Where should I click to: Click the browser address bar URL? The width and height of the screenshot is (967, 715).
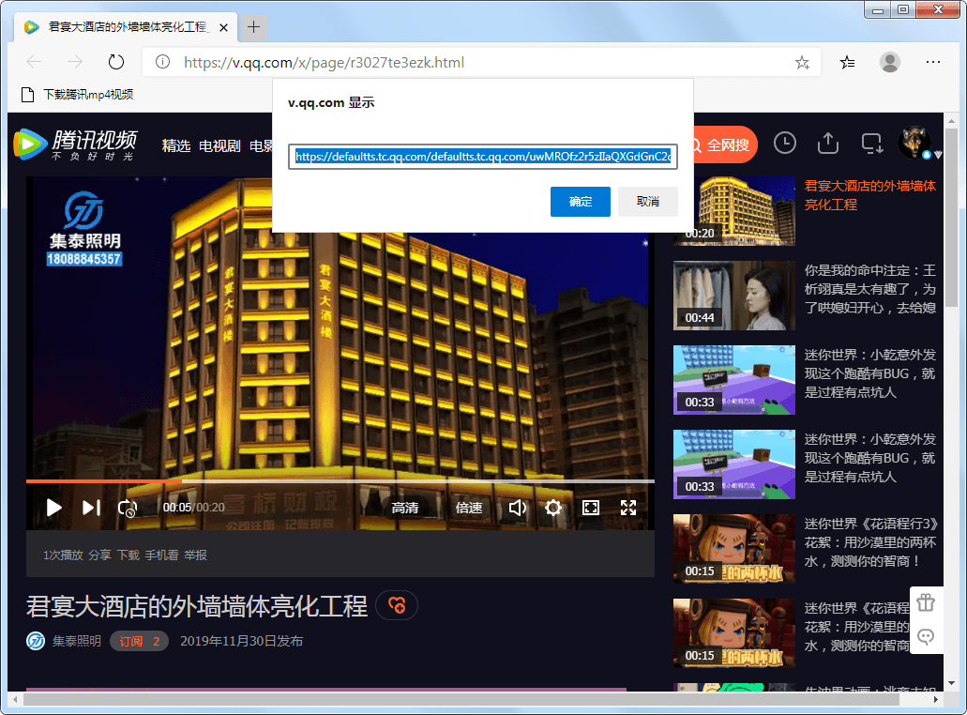(x=324, y=62)
